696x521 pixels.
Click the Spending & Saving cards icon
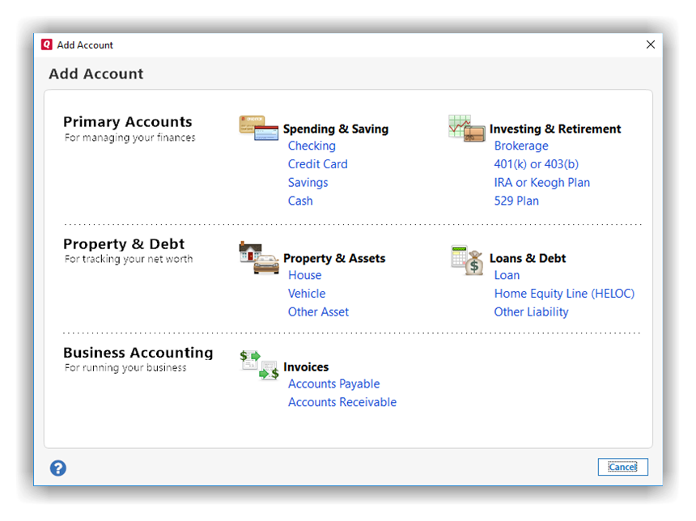click(259, 128)
